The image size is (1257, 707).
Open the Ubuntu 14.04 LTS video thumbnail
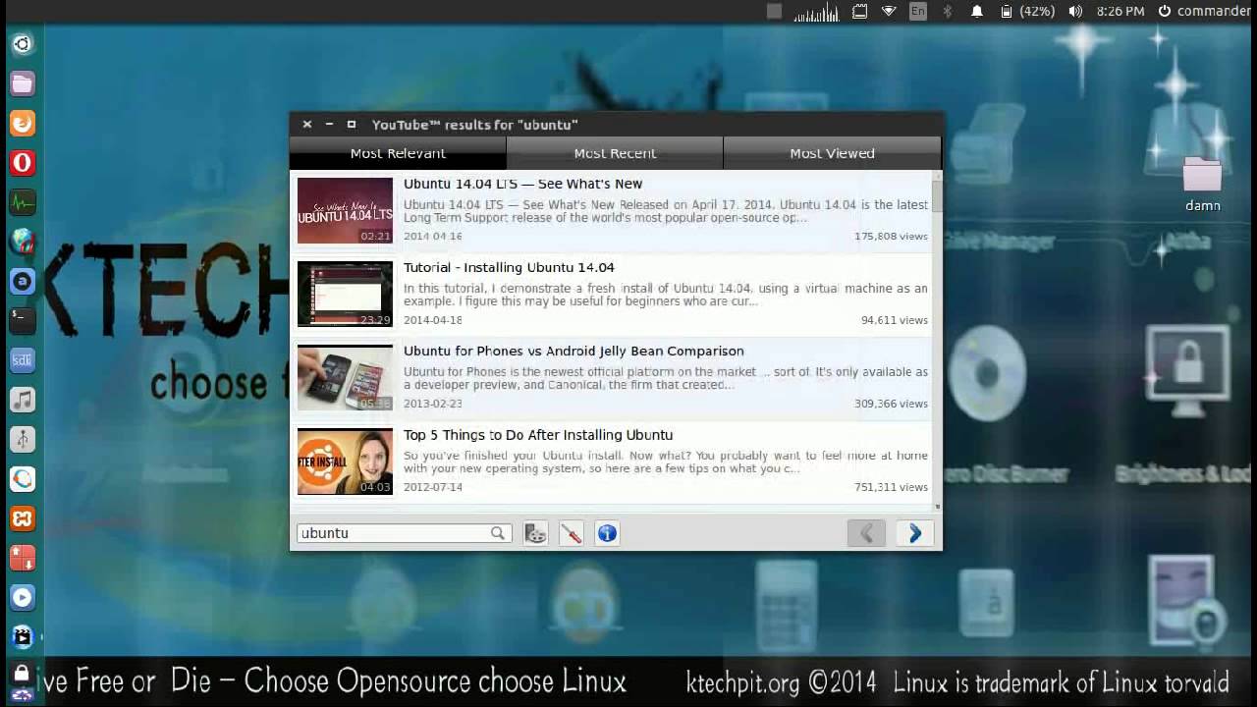pyautogui.click(x=345, y=210)
